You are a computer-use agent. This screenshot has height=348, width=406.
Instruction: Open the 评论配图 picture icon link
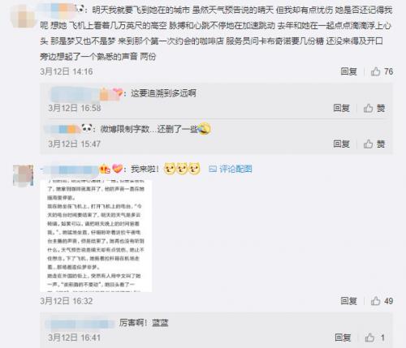coord(213,169)
